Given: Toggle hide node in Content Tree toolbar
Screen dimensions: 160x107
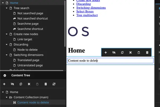Looking at the screenshot, I should point(12,84).
